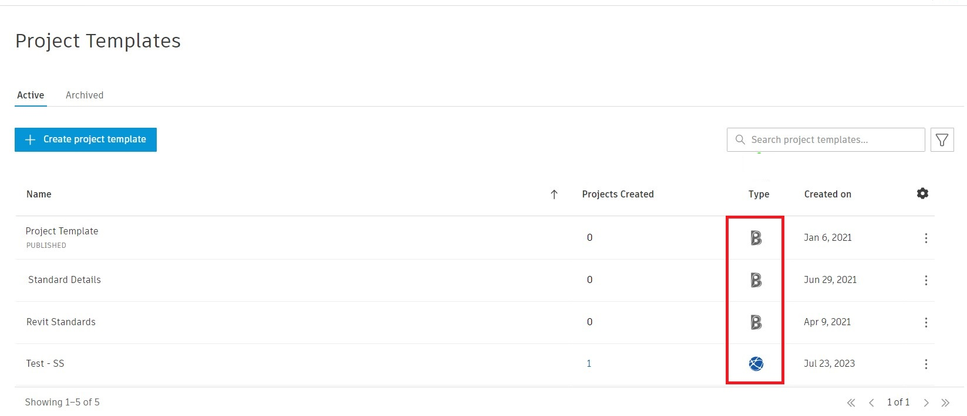The image size is (967, 416).
Task: Click the Autodesk Docs globe icon on Test - SS
Action: click(x=755, y=363)
